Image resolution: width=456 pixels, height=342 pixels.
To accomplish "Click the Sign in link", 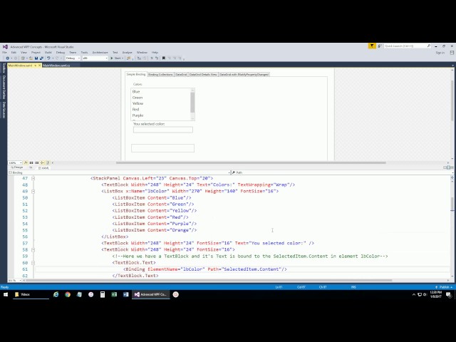I will (x=440, y=53).
